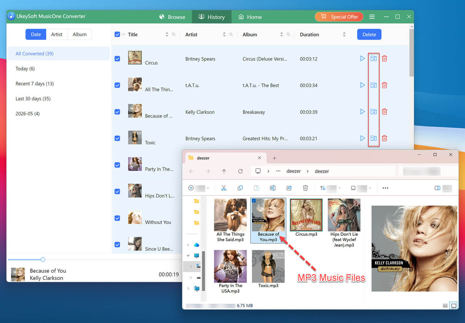Uncheck the Without You checkbox
The width and height of the screenshot is (465, 323).
click(x=117, y=218)
